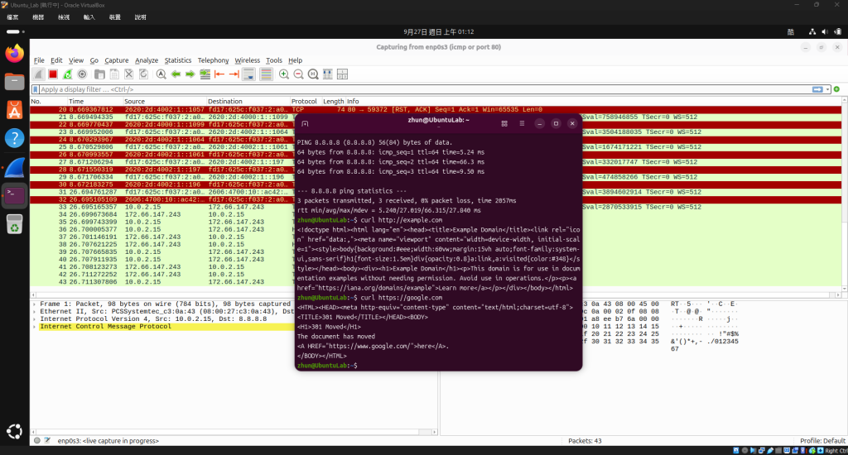This screenshot has height=455, width=848.
Task: Sort packets by the Protocol column
Action: pos(306,102)
